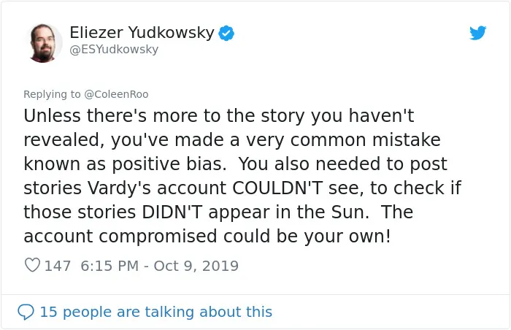Image resolution: width=511 pixels, height=330 pixels.
Task: Click the 147 likes count
Action: pyautogui.click(x=58, y=266)
